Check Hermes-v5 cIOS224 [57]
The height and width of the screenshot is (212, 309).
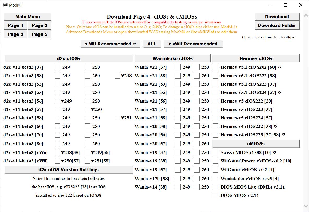[x=216, y=118]
